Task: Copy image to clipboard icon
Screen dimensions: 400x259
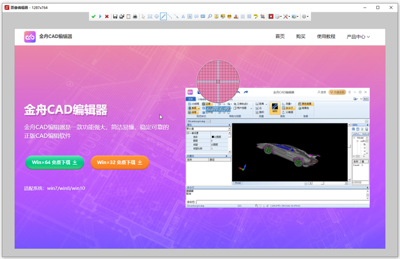Action: click(128, 17)
